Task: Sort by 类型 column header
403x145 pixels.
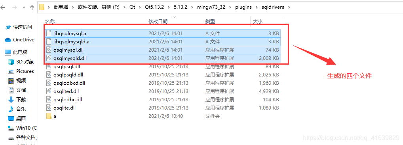Action: tap(210, 22)
